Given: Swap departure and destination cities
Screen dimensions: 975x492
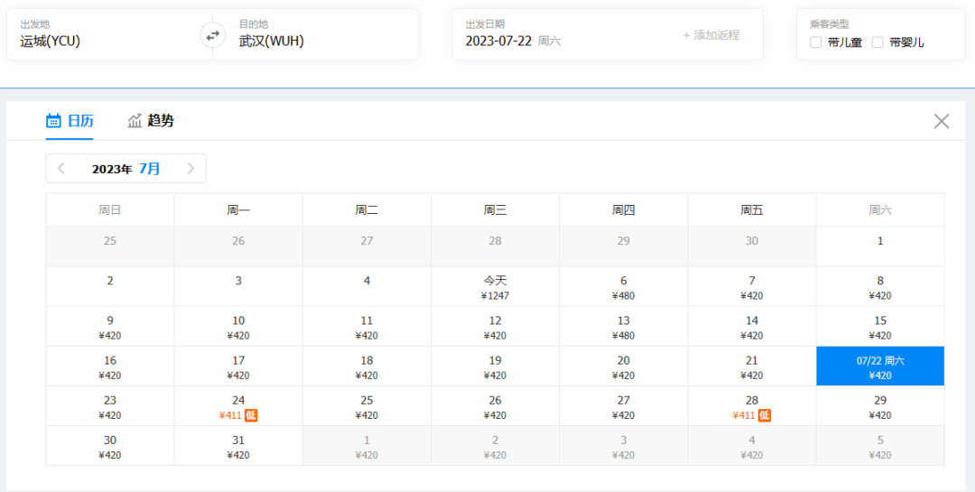Looking at the screenshot, I should 212,35.
